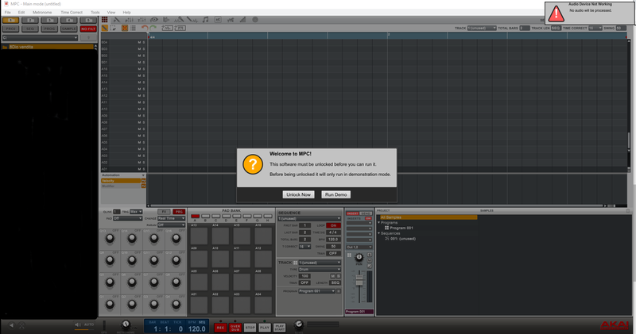Open the music note mode icon
Viewport: 636px width, 334px height.
point(205,19)
